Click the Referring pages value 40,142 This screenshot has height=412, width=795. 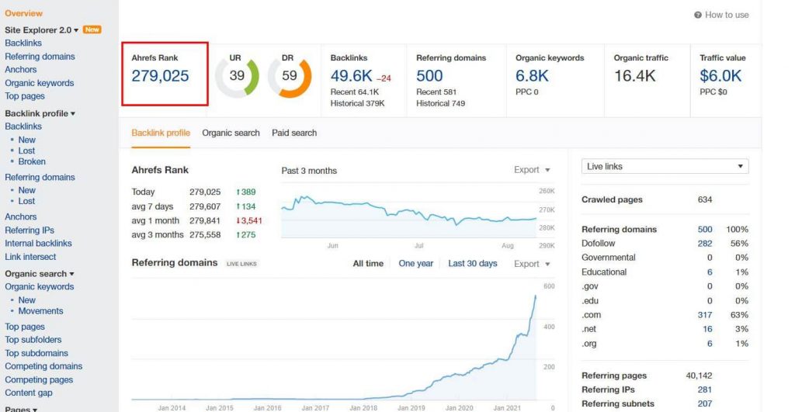click(700, 376)
